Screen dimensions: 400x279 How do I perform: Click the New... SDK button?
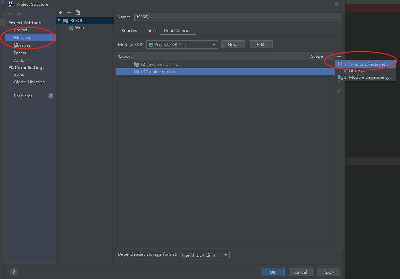click(233, 45)
